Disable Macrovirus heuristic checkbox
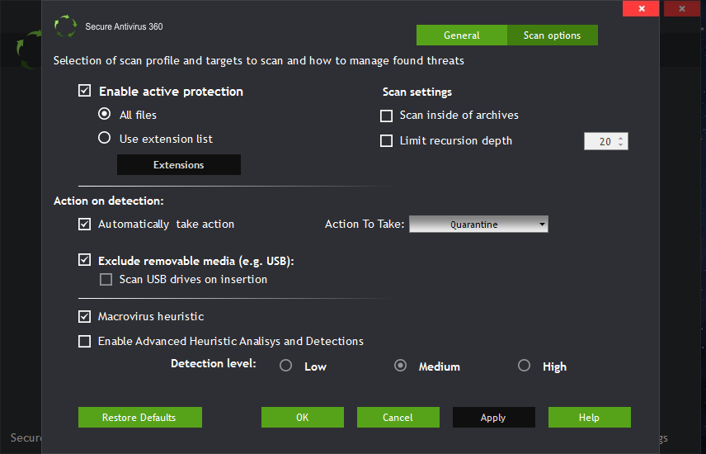The height and width of the screenshot is (454, 706). coord(85,316)
